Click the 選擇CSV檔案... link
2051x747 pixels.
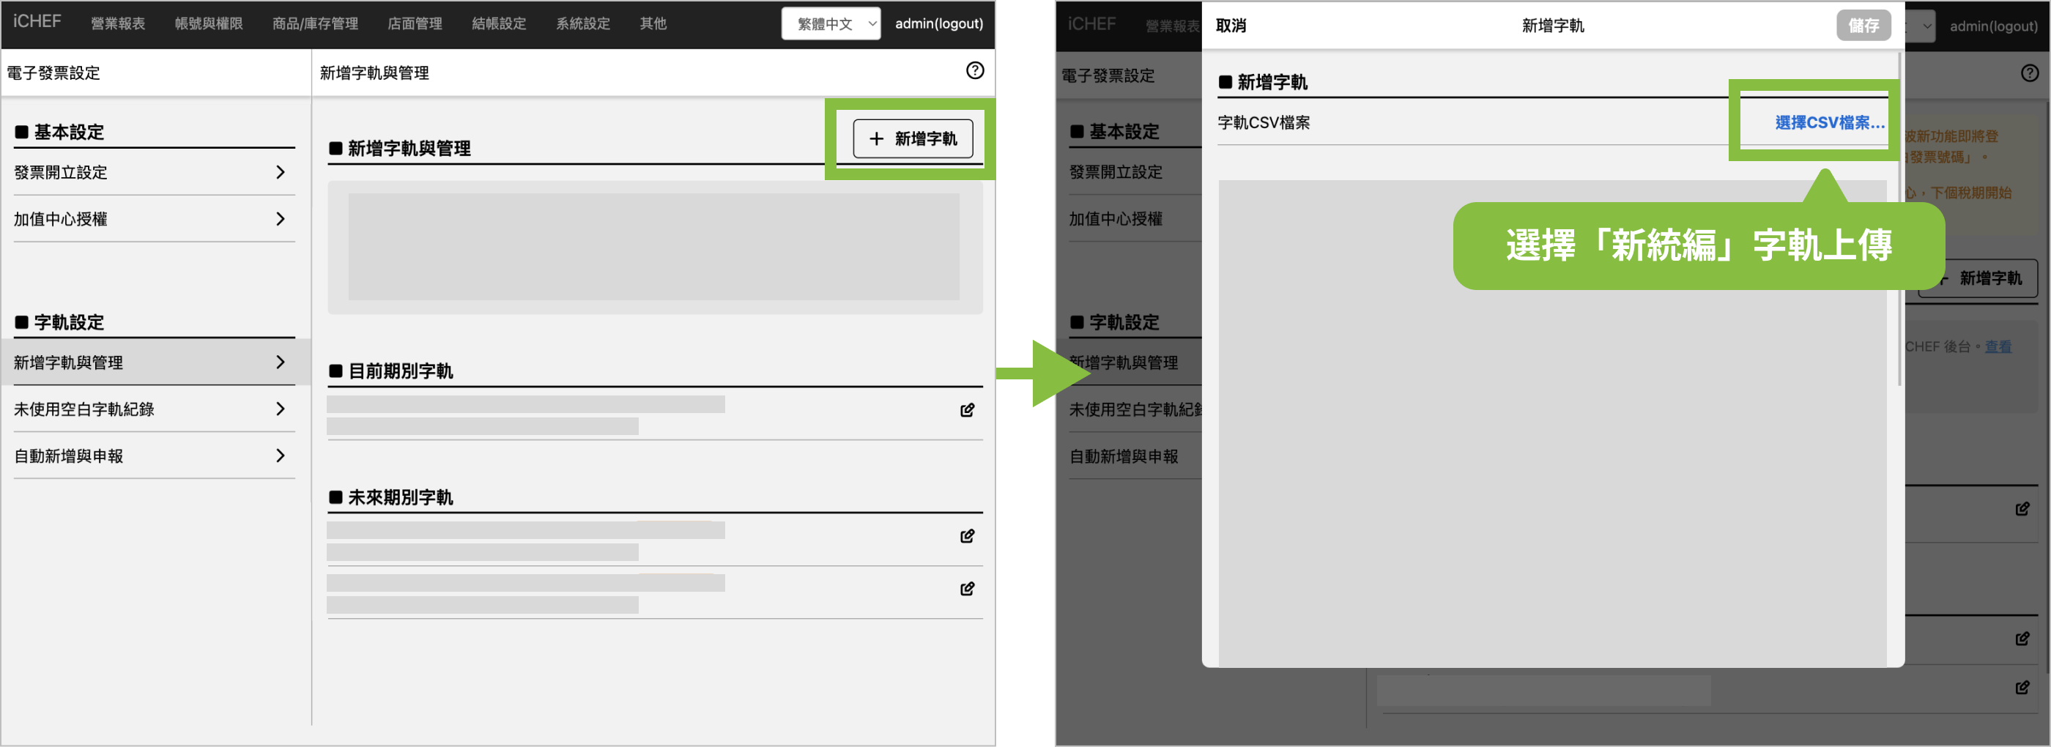point(1829,122)
